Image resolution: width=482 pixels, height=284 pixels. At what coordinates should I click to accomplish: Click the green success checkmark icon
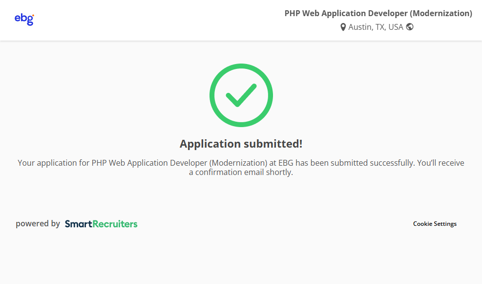[241, 95]
